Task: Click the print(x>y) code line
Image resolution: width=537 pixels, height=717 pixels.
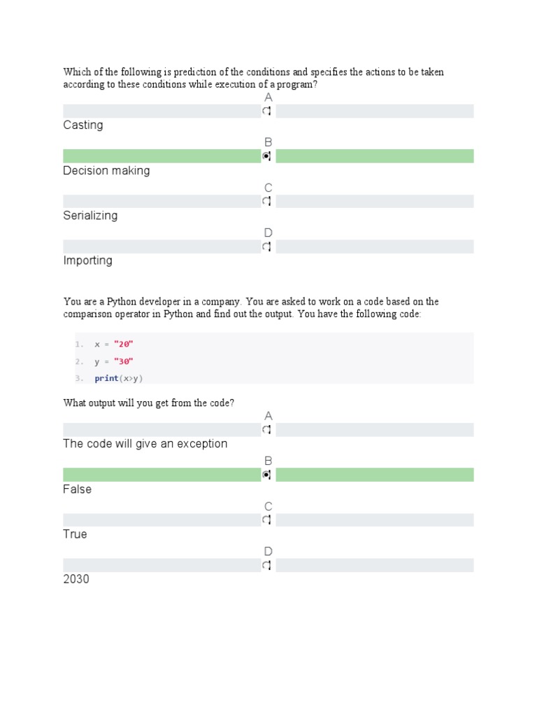Action: click(119, 378)
